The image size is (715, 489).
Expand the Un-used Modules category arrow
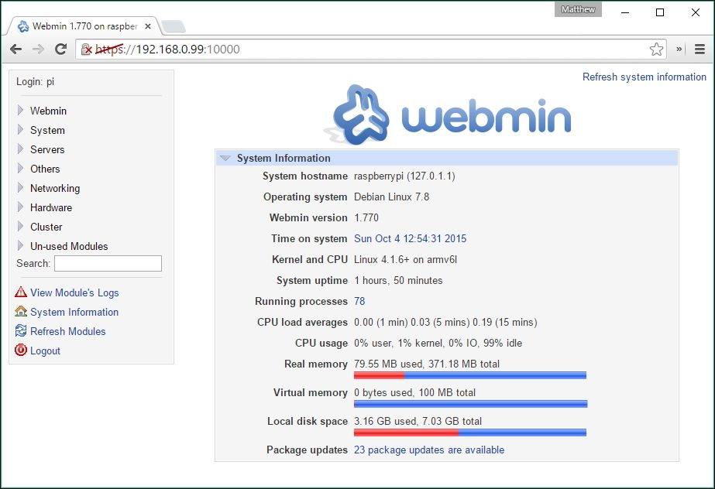(20, 246)
